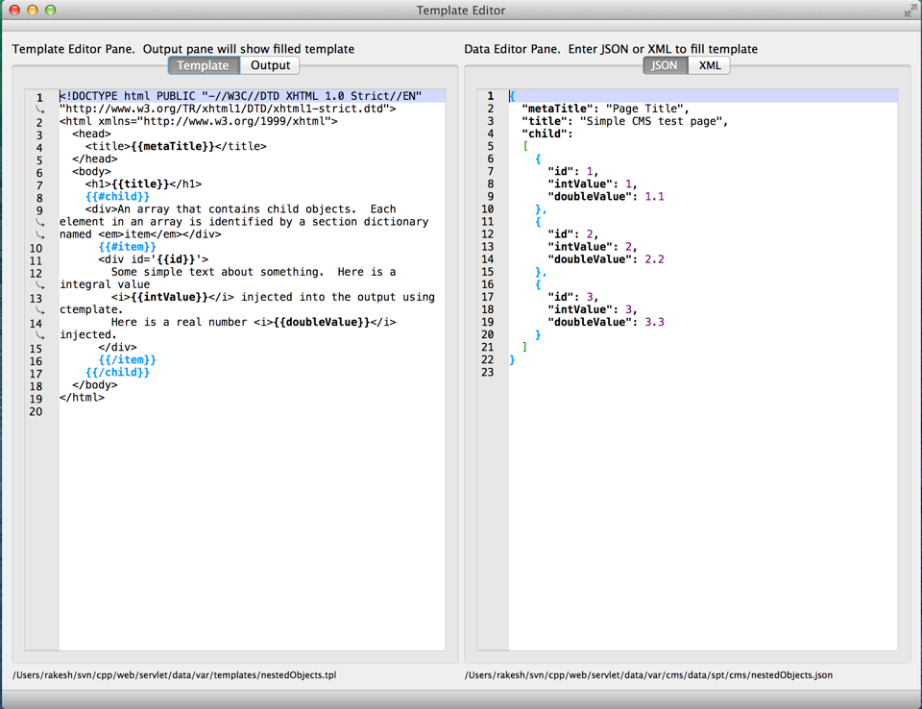The image size is (922, 709).
Task: Click the </html> line in template
Action: click(x=82, y=397)
